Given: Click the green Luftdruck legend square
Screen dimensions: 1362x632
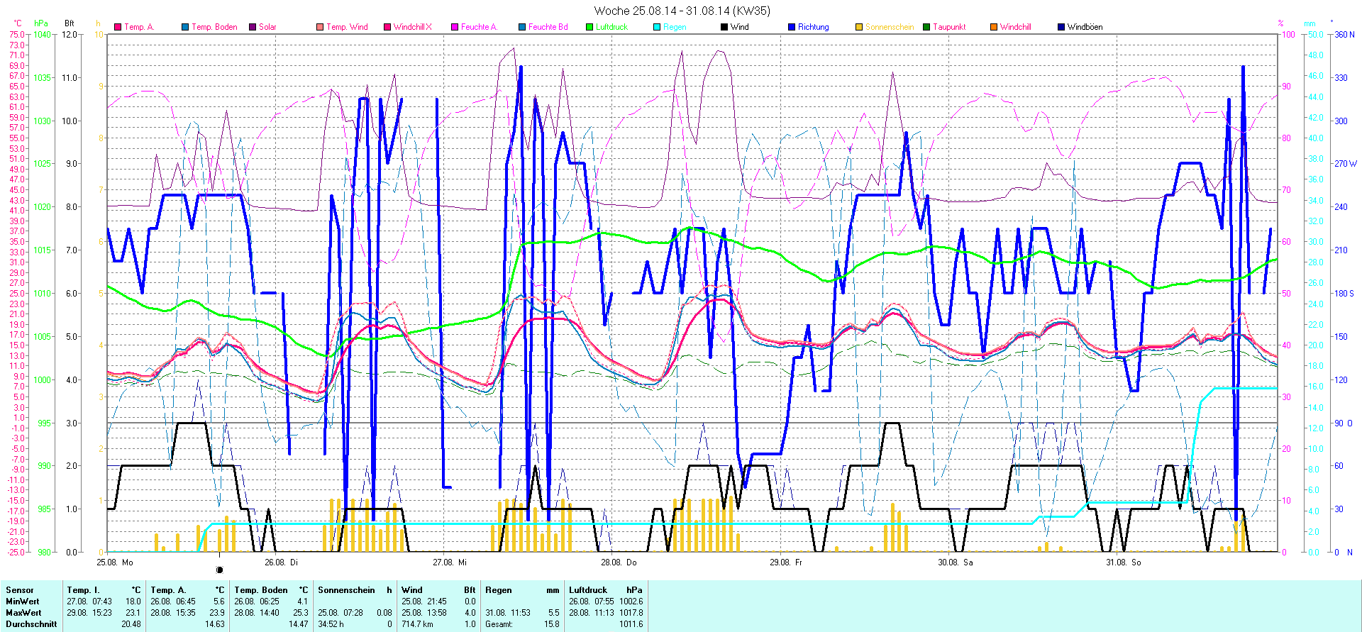Looking at the screenshot, I should click(589, 27).
